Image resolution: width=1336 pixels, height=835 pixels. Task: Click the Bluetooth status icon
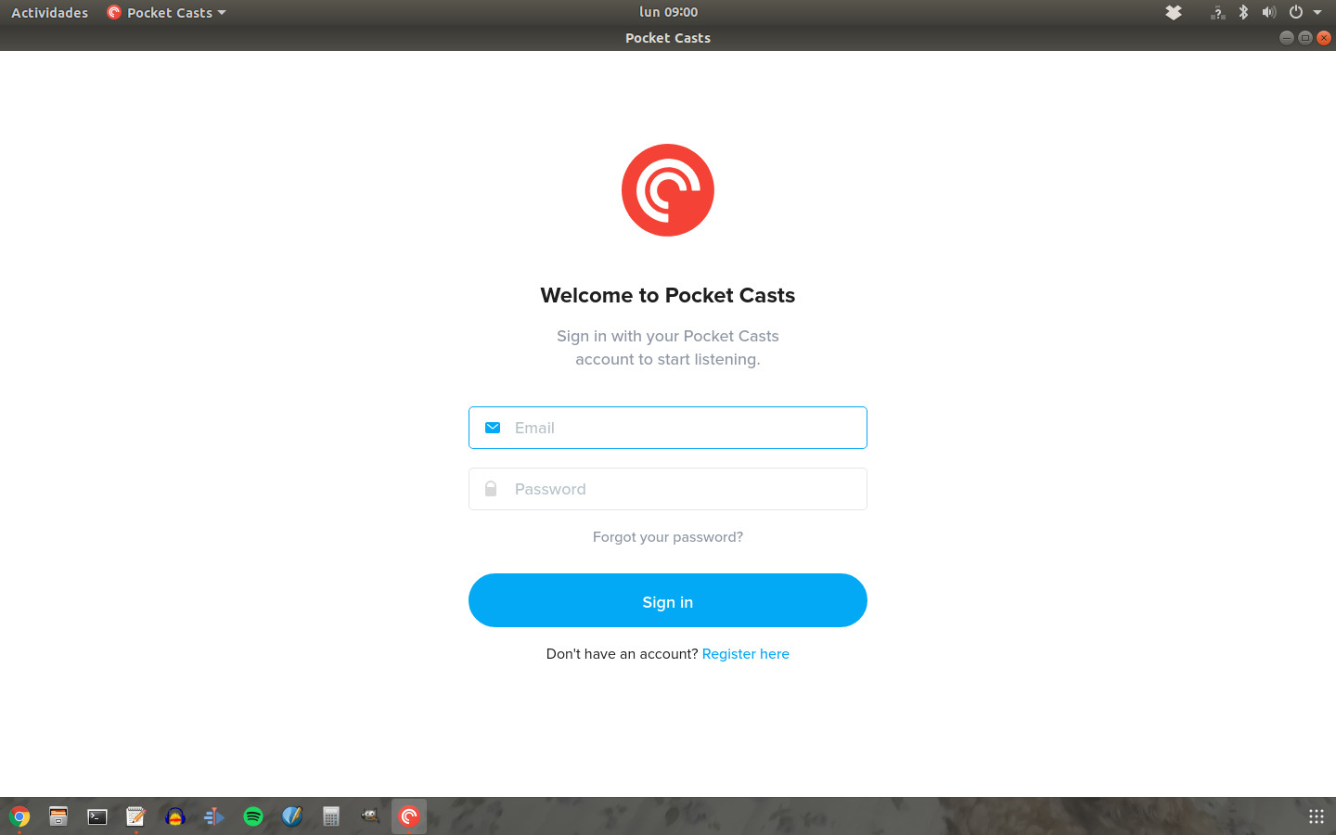(x=1243, y=13)
